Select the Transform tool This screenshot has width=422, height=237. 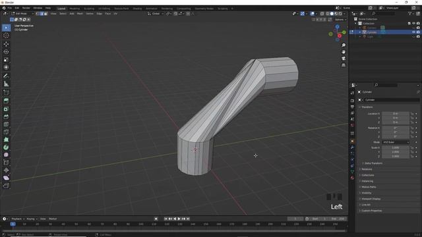pos(6,67)
